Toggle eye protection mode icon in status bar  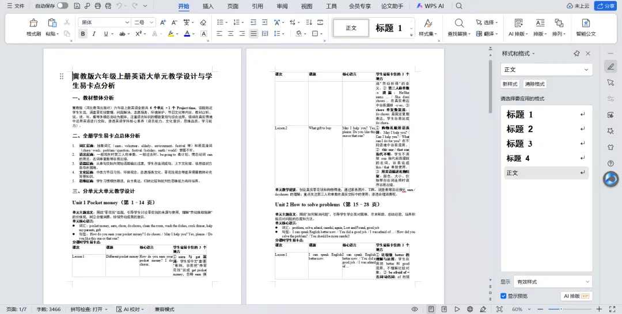[415, 309]
